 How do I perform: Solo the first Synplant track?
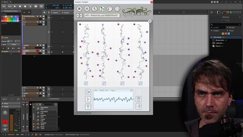coord(41,45)
